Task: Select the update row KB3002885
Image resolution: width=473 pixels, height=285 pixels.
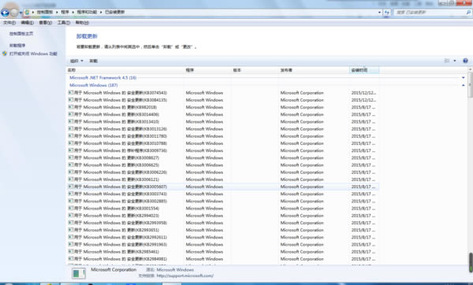Action: [x=222, y=201]
